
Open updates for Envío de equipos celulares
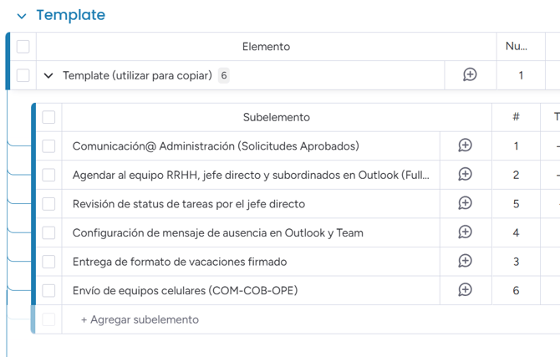466,290
